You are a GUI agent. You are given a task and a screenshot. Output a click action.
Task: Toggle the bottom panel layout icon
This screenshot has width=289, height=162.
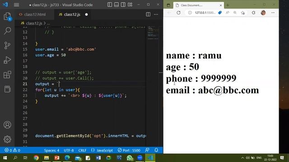(117, 4)
